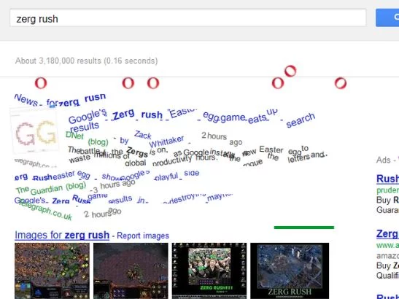
Task: Click the rightmost red O attacker
Action: point(341,83)
